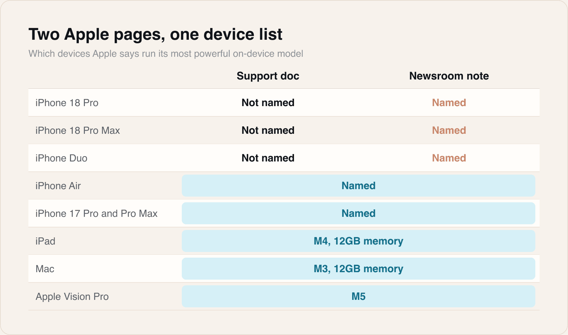Click 'Not named' in iPhone Duo row
Screen dimensions: 568x335
click(x=268, y=158)
